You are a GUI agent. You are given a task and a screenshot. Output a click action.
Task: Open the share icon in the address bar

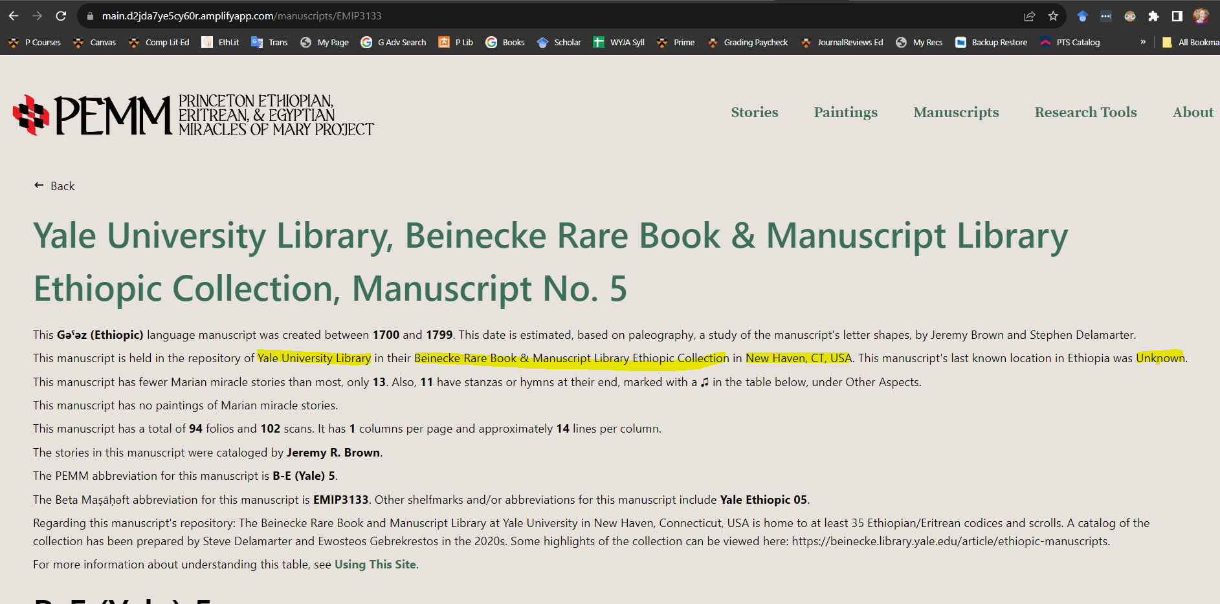1029,16
